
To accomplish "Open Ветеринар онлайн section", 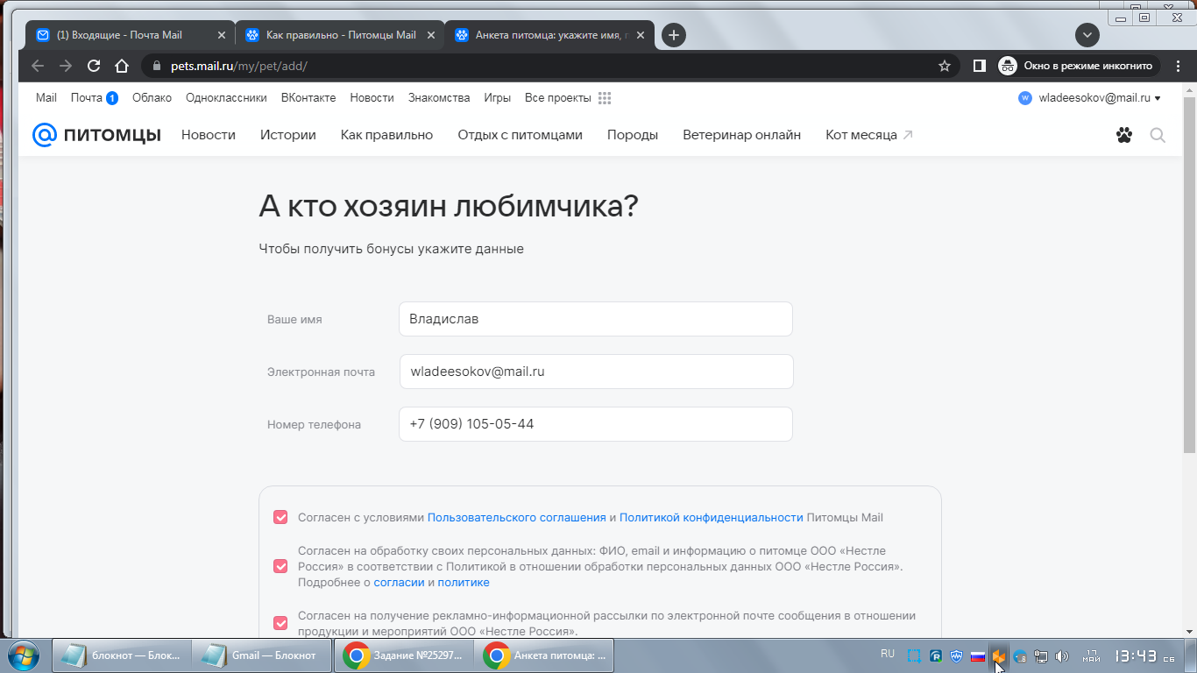I will 742,135.
